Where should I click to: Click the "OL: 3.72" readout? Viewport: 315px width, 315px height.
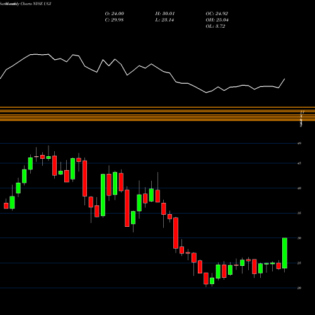coord(215,26)
